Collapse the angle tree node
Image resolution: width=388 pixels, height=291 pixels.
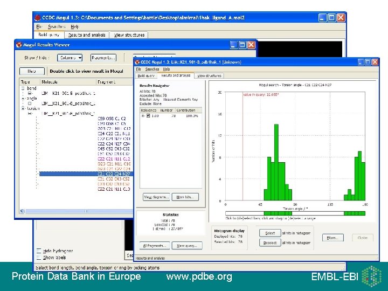pyautogui.click(x=23, y=99)
